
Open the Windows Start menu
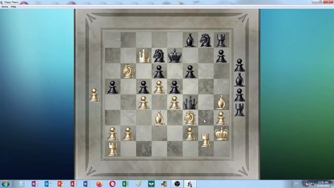pyautogui.click(x=6, y=184)
